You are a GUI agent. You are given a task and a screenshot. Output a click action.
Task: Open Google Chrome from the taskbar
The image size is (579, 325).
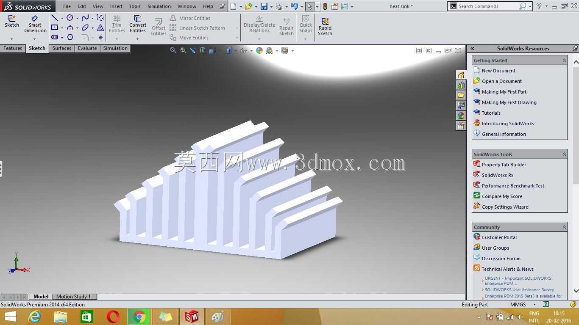(139, 317)
